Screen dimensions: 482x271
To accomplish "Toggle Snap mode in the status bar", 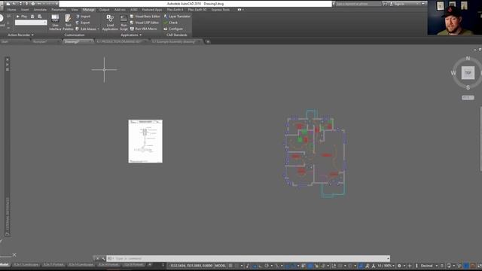I will coord(236,266).
